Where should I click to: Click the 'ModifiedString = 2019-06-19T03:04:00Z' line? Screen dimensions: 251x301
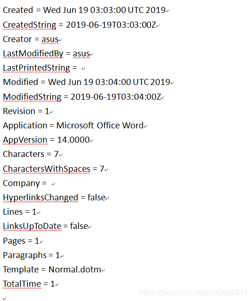pos(82,97)
